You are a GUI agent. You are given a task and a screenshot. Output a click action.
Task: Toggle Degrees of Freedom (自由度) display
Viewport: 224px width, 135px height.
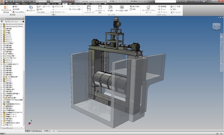click(x=16, y=9)
